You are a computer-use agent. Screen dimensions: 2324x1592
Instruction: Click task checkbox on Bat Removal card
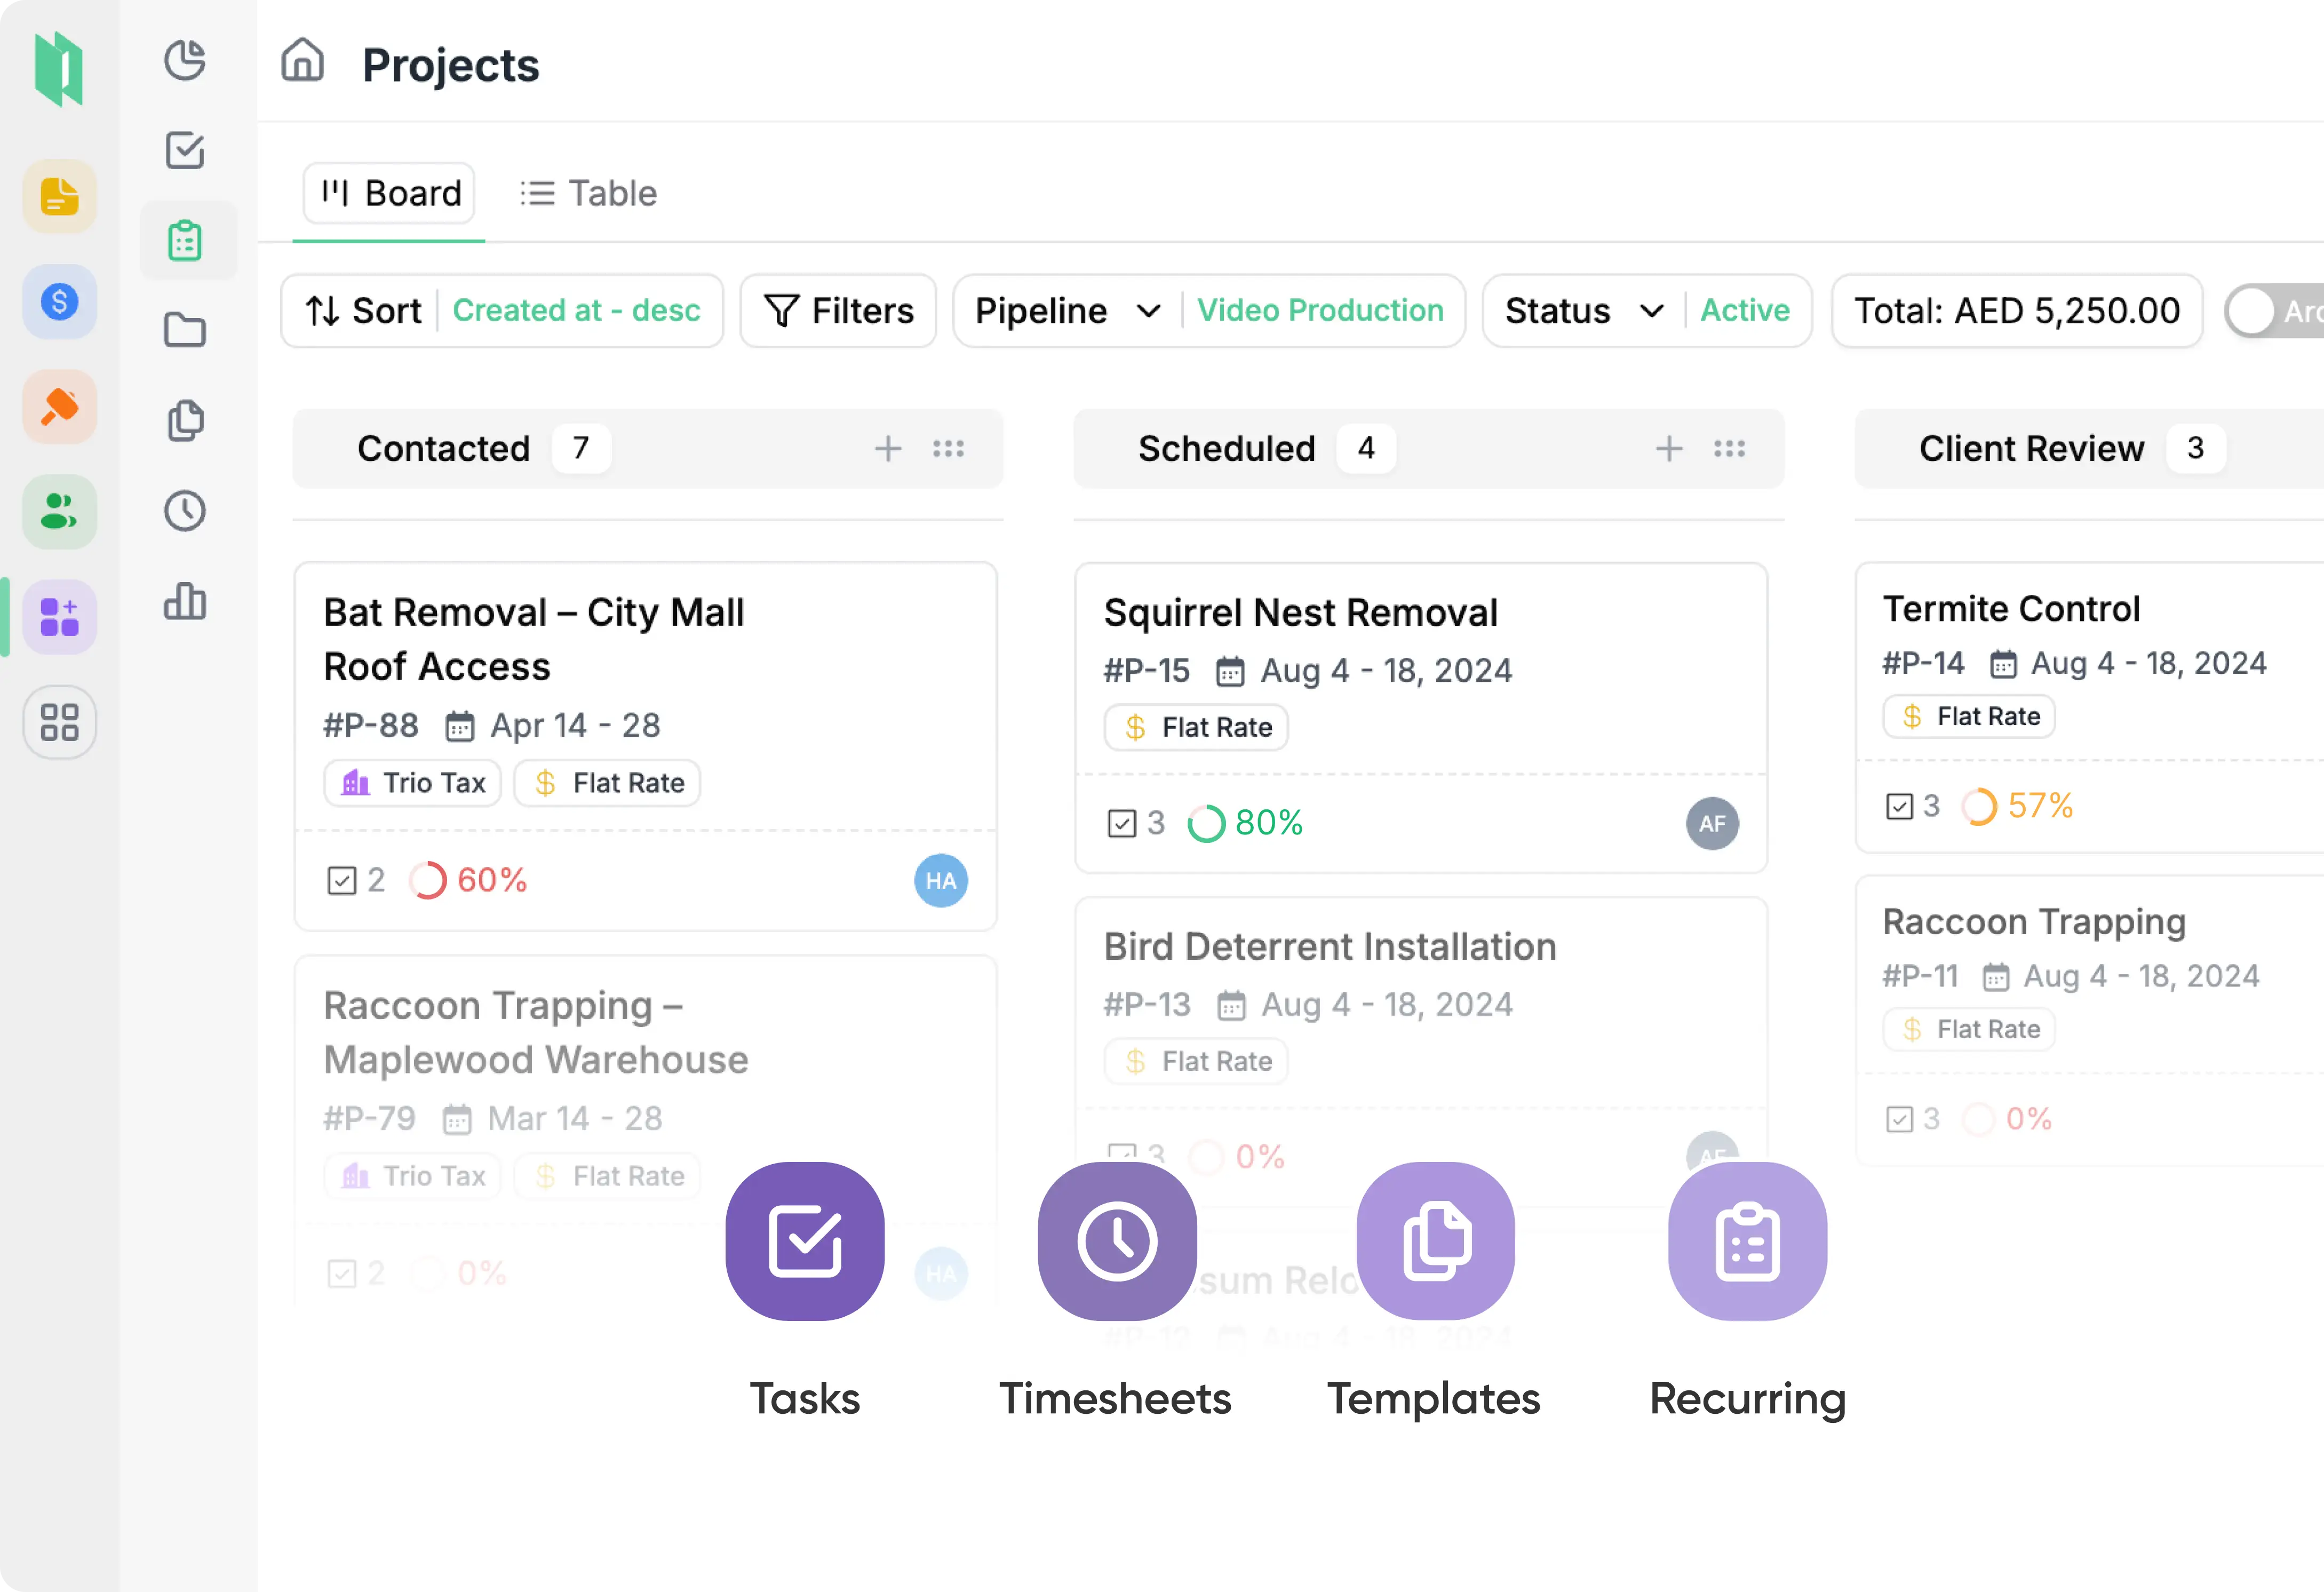[x=342, y=881]
